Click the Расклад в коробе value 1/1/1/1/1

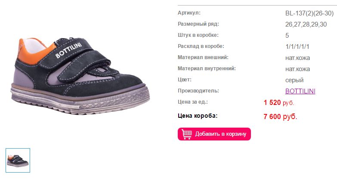tap(297, 47)
